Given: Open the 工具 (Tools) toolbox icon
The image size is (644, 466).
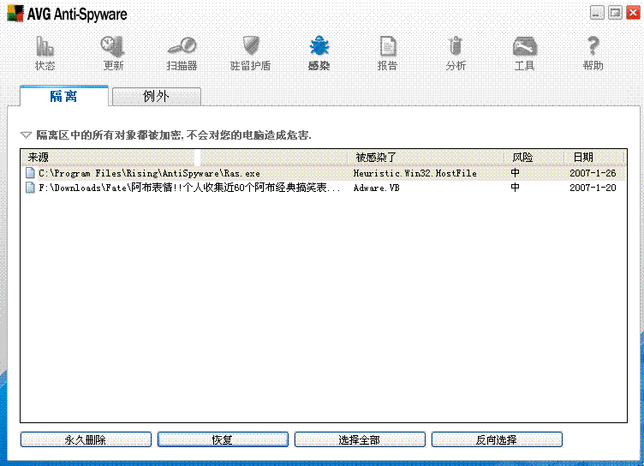Looking at the screenshot, I should [524, 46].
